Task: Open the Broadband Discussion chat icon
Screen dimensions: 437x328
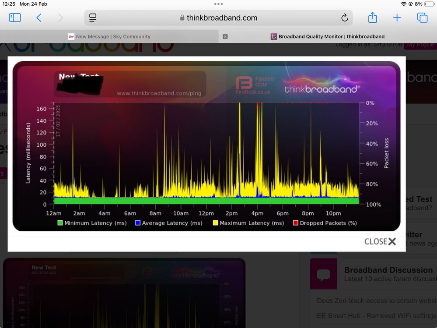Action: (x=323, y=274)
